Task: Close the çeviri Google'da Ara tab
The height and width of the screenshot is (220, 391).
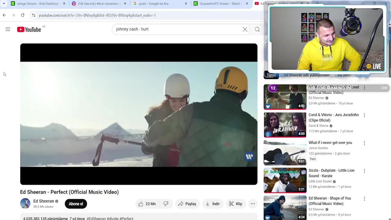Action: pyautogui.click(x=186, y=4)
